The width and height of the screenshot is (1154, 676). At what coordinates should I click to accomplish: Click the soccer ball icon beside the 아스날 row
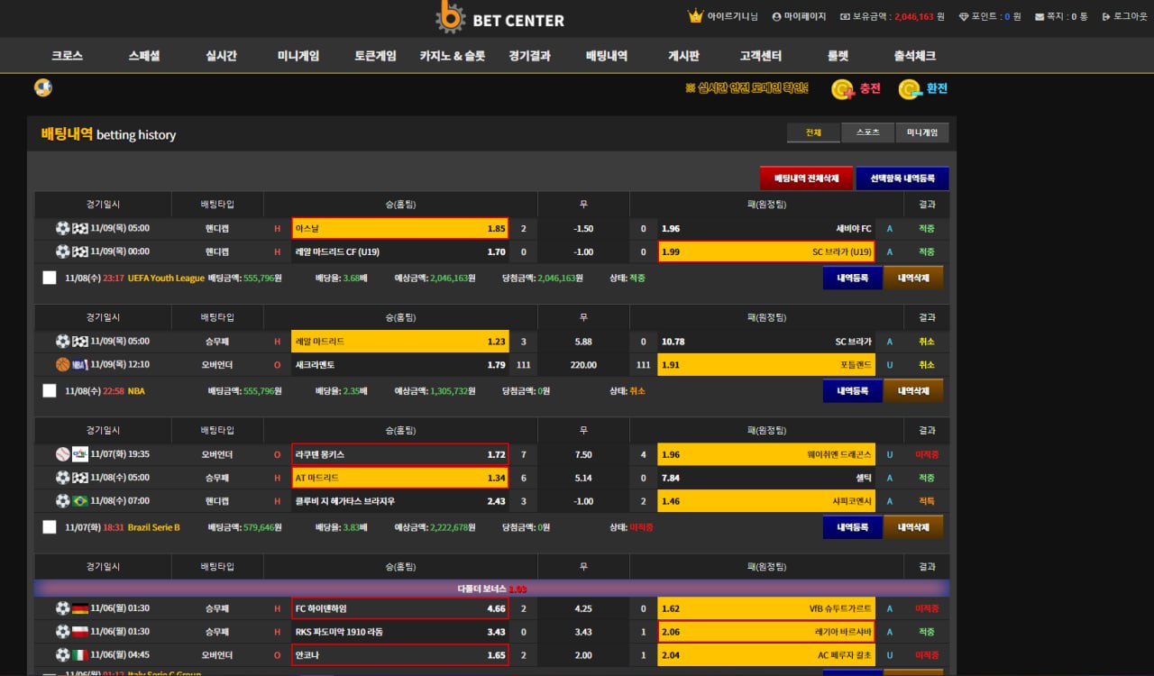pyautogui.click(x=62, y=229)
